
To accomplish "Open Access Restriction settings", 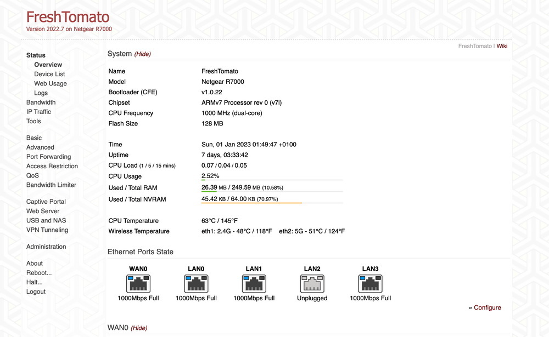I will pyautogui.click(x=52, y=167).
